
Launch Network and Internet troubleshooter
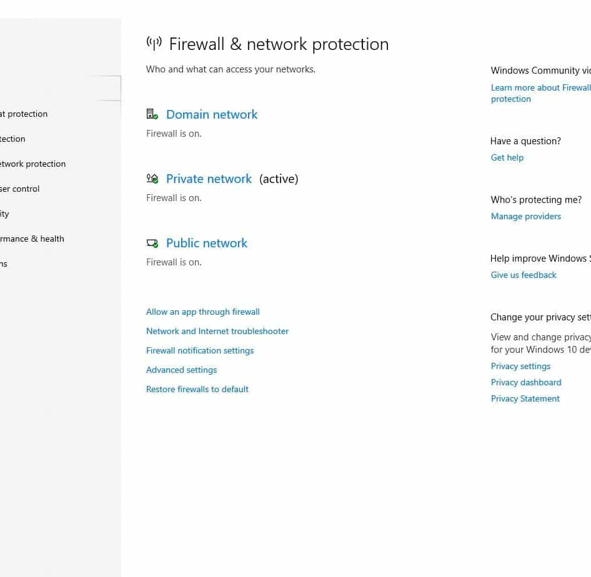(x=217, y=331)
